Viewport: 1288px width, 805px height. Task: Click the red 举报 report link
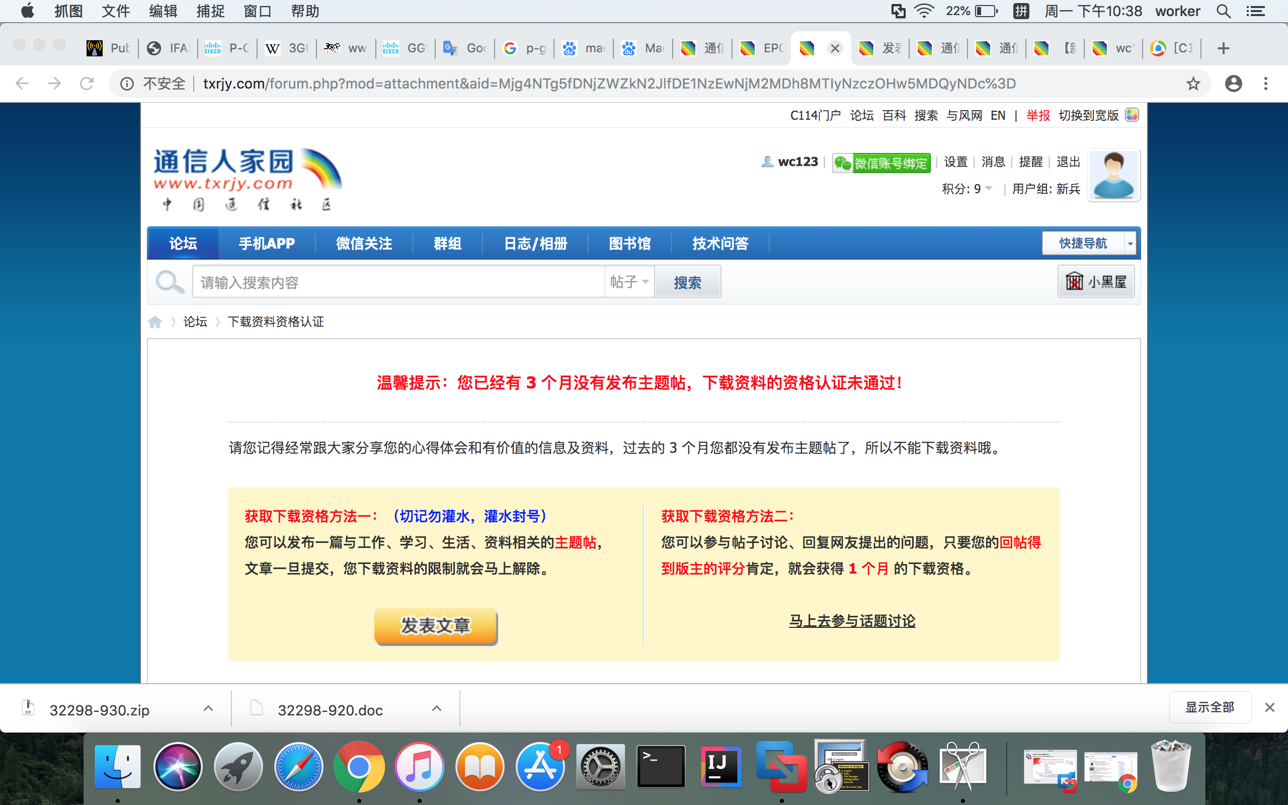(1038, 116)
